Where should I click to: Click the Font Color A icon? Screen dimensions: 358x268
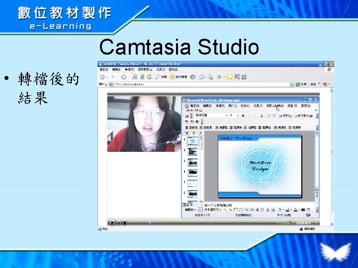(x=295, y=209)
